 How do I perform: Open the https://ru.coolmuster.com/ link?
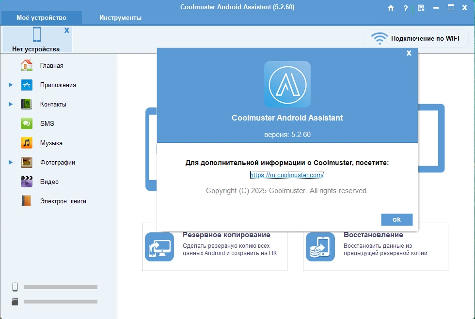(x=286, y=175)
